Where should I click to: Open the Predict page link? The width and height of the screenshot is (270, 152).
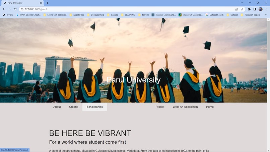[160, 107]
